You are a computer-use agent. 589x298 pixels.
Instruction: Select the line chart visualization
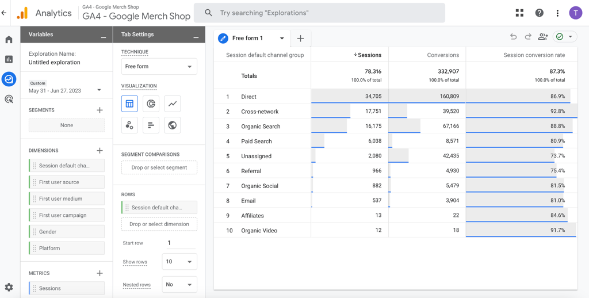[x=172, y=104]
